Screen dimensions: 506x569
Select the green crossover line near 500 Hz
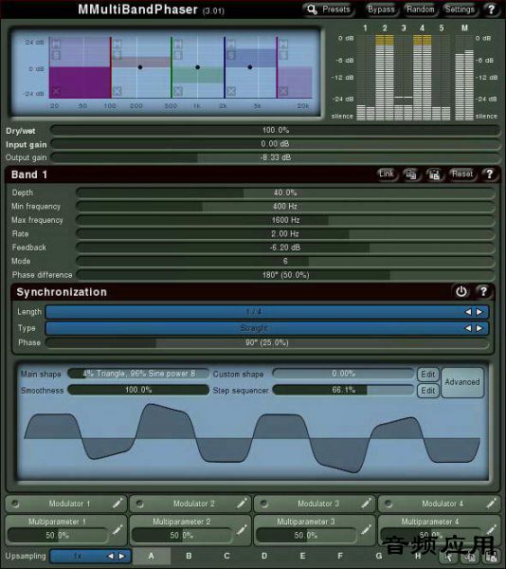tap(172, 67)
